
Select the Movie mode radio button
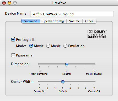tap(31, 46)
